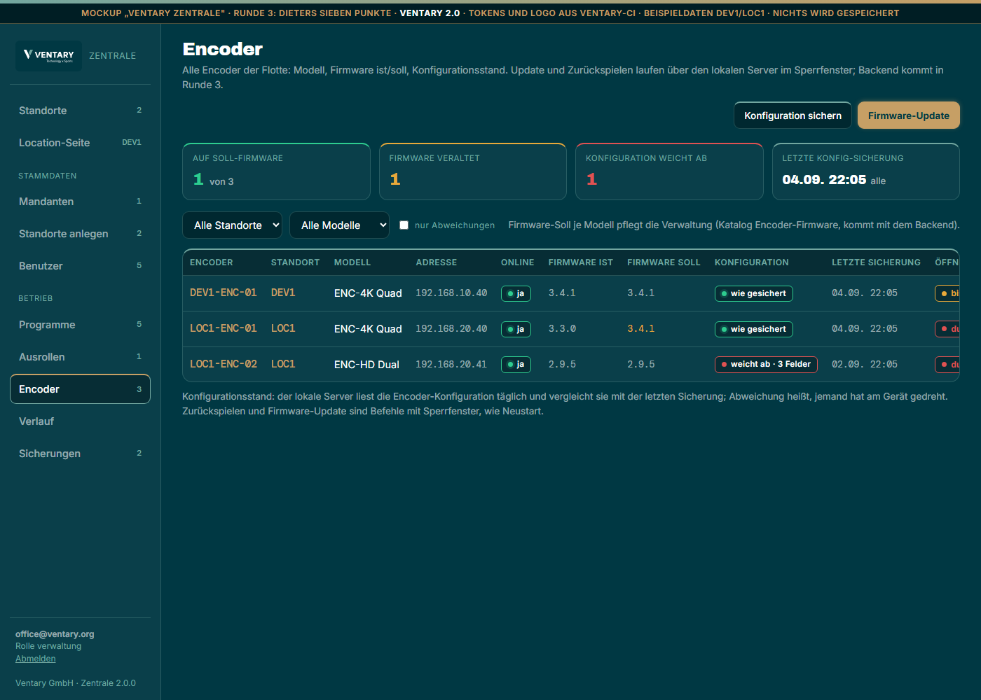Screen dimensions: 981x700
Task: Open Ausrollen page
Action: (80, 357)
